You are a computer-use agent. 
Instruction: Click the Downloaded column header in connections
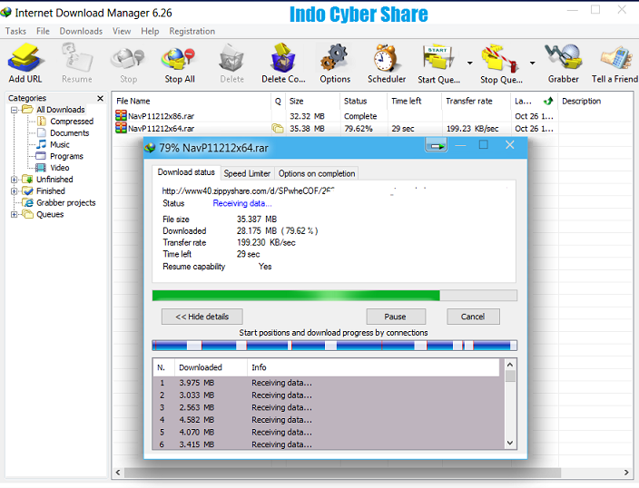pos(211,367)
